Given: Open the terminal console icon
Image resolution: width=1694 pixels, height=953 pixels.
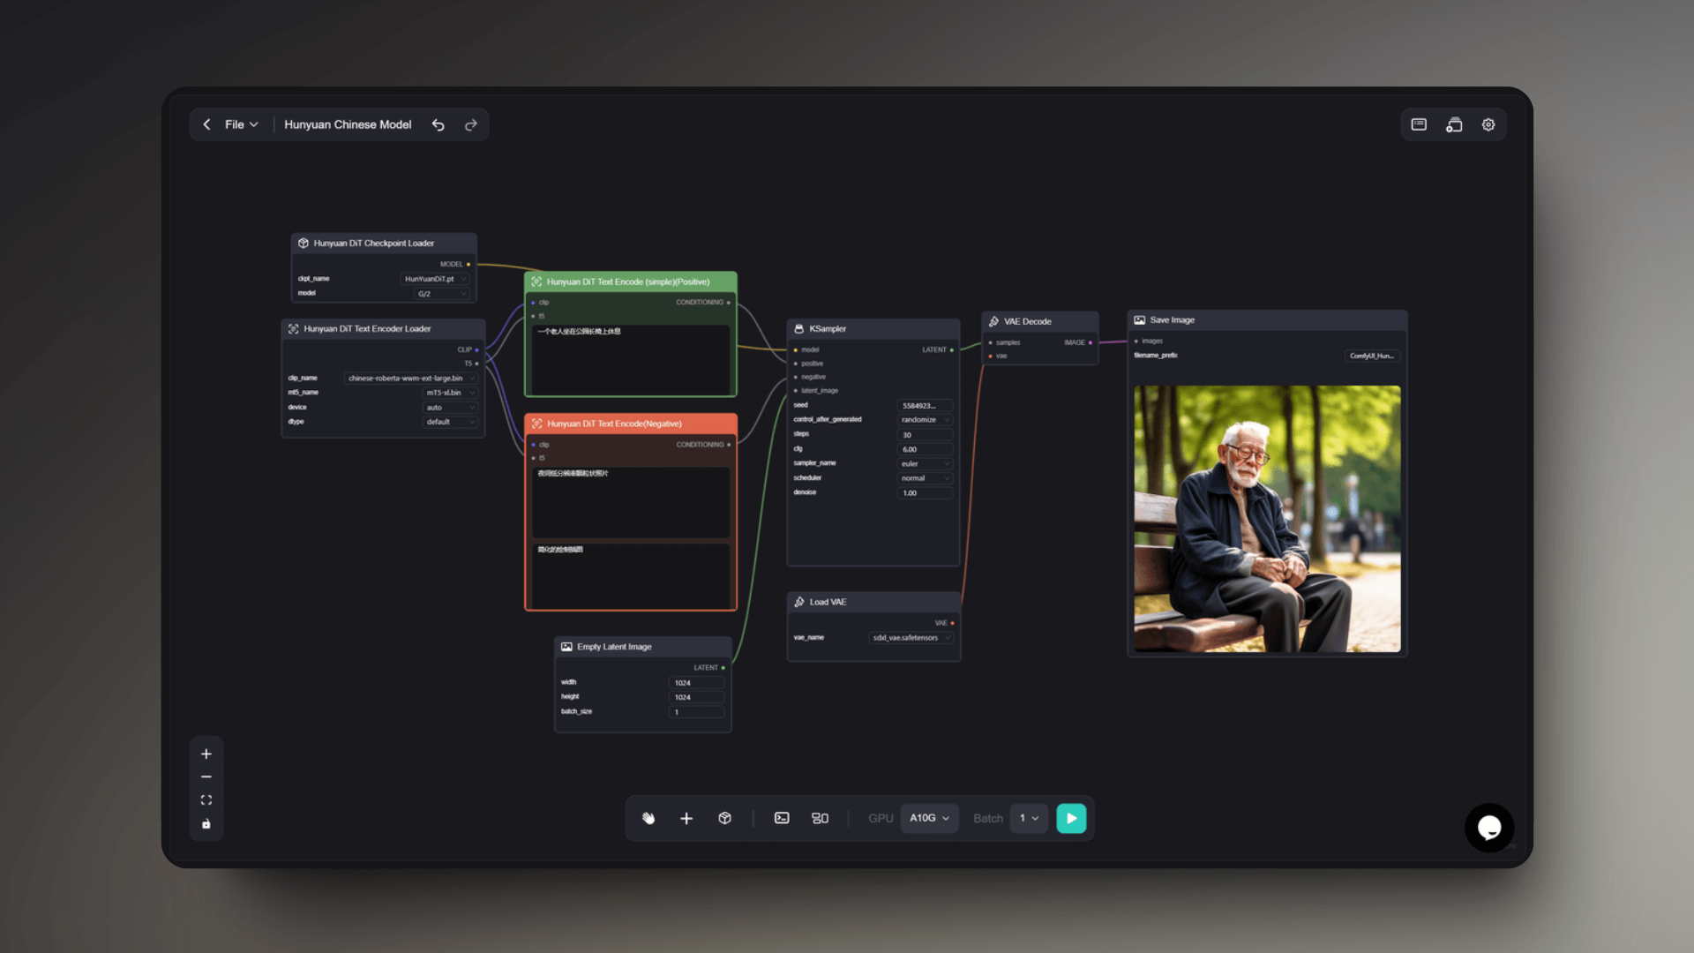Looking at the screenshot, I should pos(782,818).
